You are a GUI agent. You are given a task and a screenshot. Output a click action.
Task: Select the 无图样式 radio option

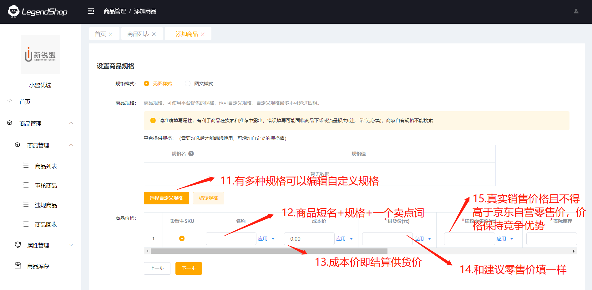pos(146,83)
